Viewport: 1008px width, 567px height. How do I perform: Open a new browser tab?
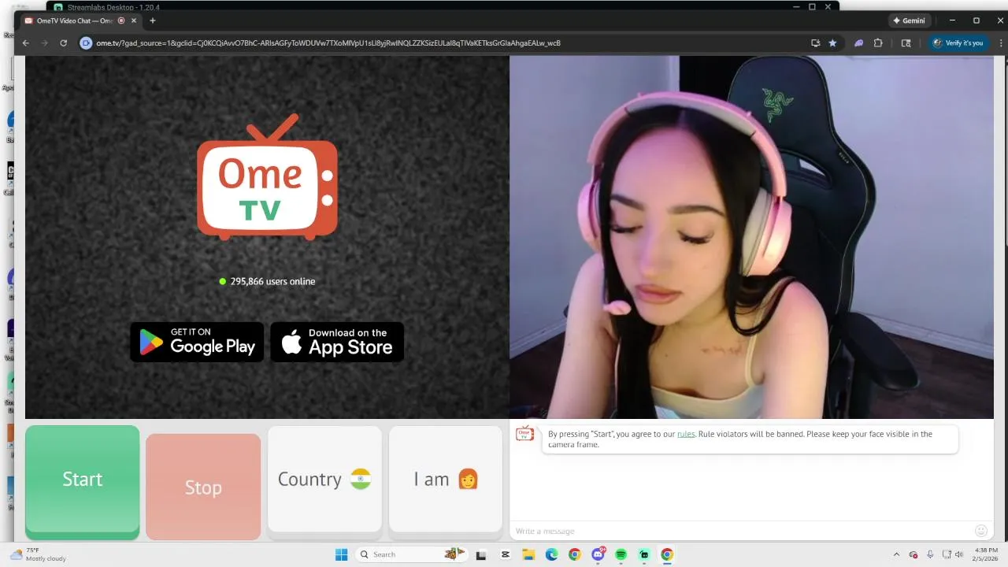coord(152,20)
